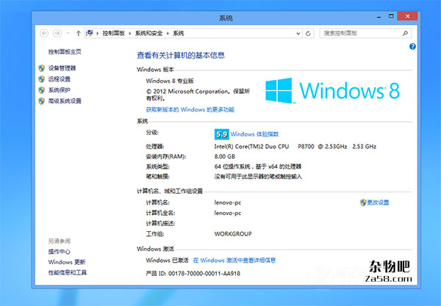The height and width of the screenshot is (306, 441).
Task: Click processor text Intel(R) Core(TM)2 Duo CPU
Action: tap(251, 147)
